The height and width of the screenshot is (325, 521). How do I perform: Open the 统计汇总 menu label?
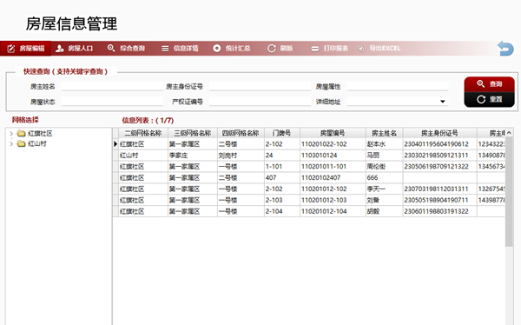point(238,49)
